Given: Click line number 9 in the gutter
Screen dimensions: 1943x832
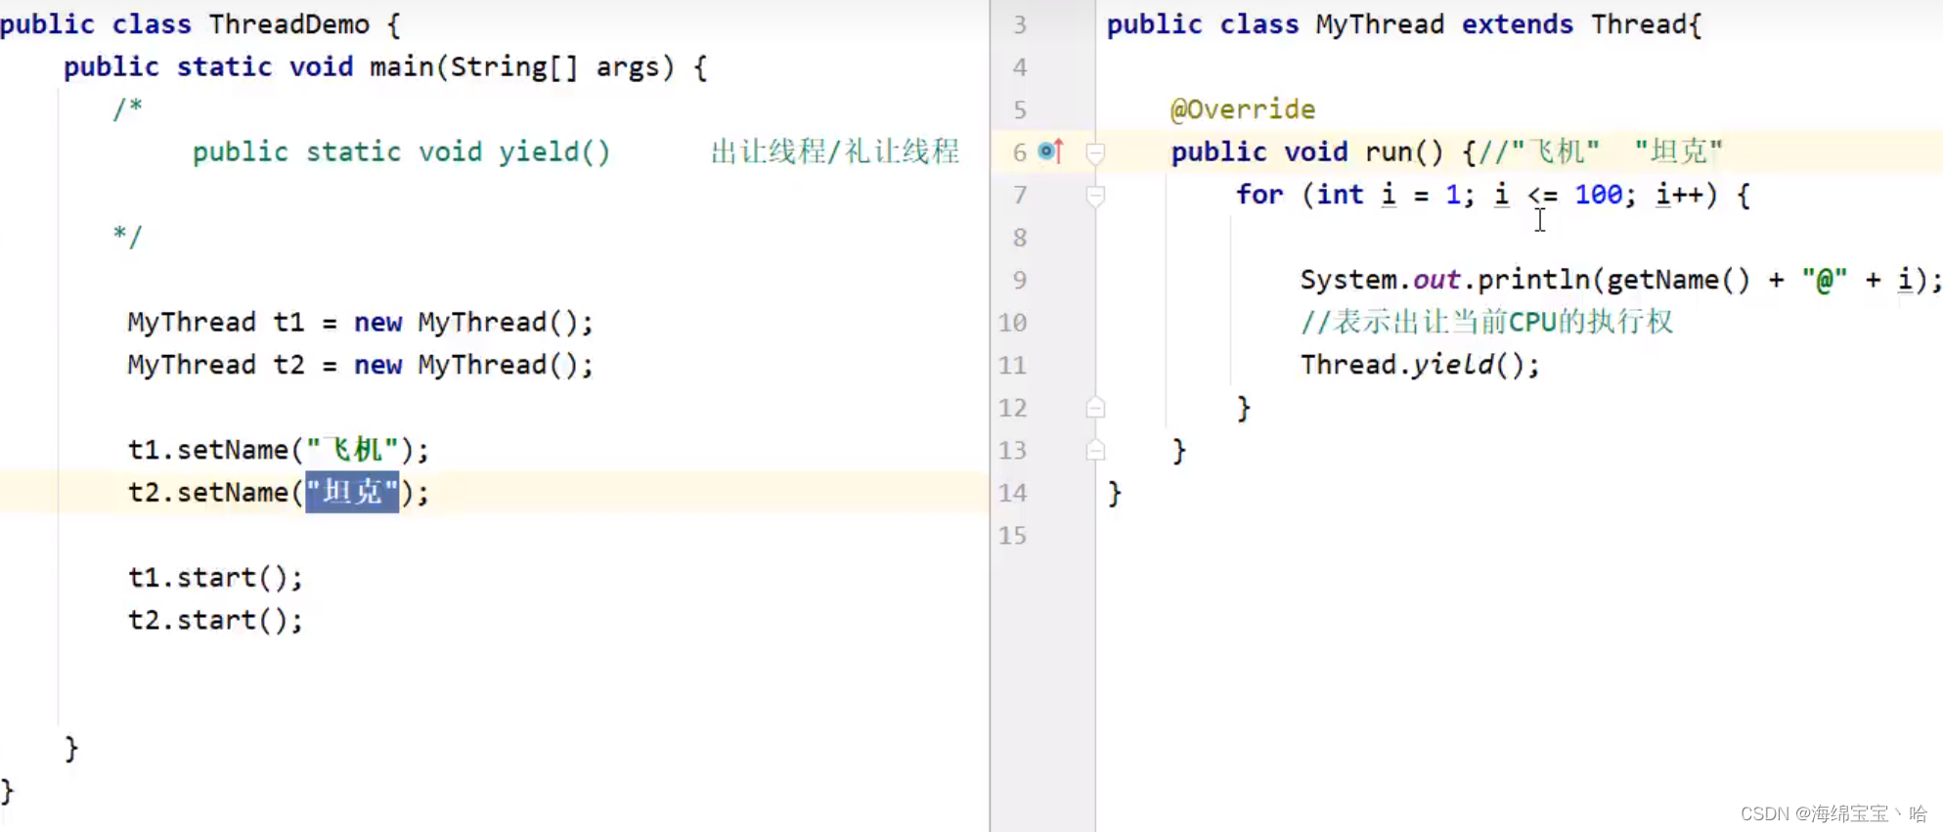Looking at the screenshot, I should point(1020,281).
